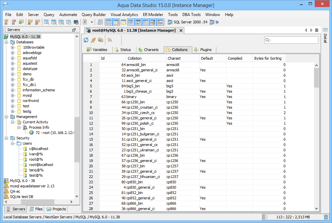Open the bi server shortcut
The height and width of the screenshot is (223, 332).
(x=214, y=22)
